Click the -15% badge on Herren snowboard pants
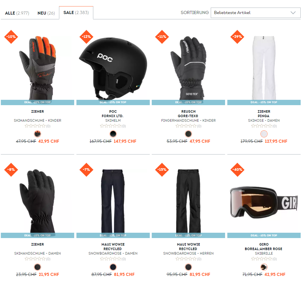Viewport: 306px width, 286px height. click(x=162, y=170)
